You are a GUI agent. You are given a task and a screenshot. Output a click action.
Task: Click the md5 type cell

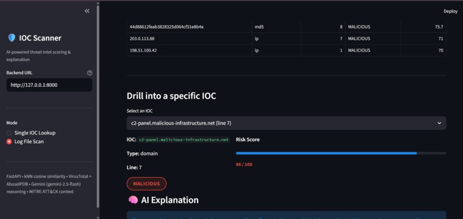click(x=276, y=27)
